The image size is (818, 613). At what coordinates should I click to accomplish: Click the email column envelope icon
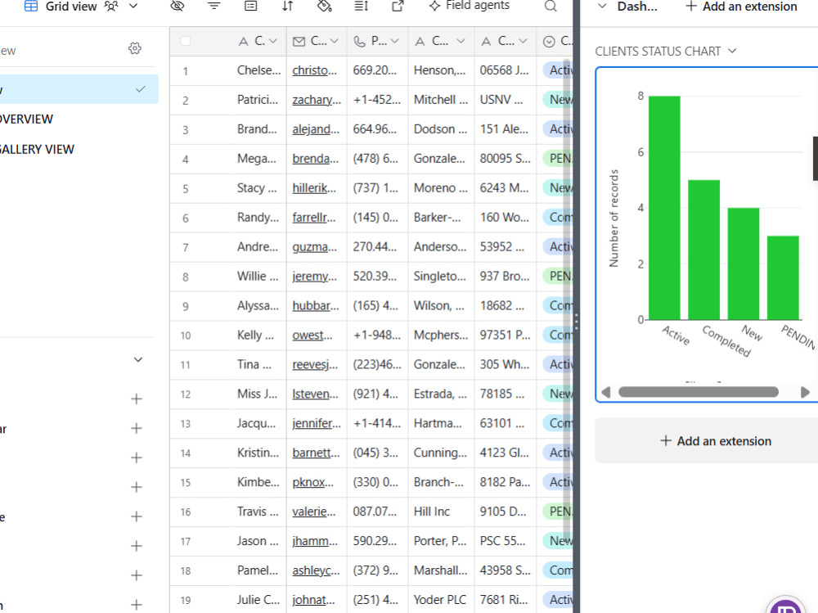tap(299, 42)
